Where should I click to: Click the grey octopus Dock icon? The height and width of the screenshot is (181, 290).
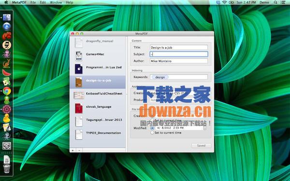7,136
